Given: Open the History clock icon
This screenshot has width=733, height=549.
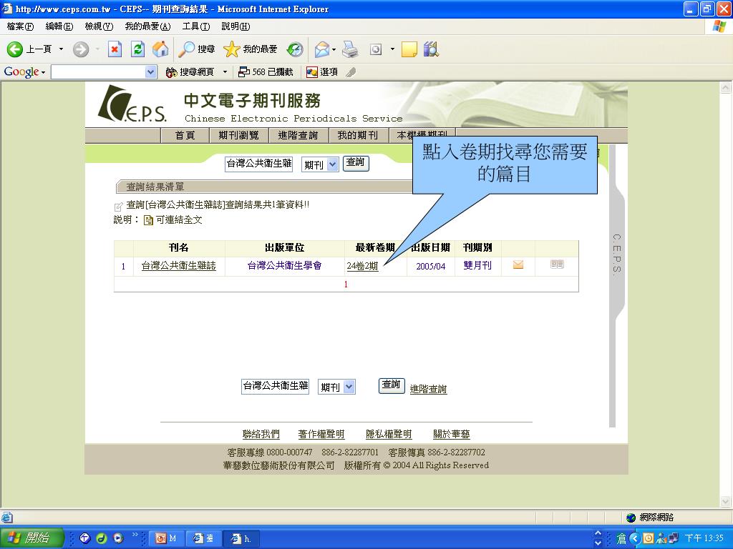Looking at the screenshot, I should coord(295,49).
